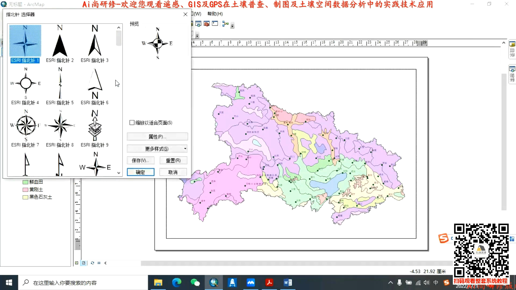Choose the ESRI 指北针 2 solid arrow
The image size is (516, 290).
pos(60,44)
